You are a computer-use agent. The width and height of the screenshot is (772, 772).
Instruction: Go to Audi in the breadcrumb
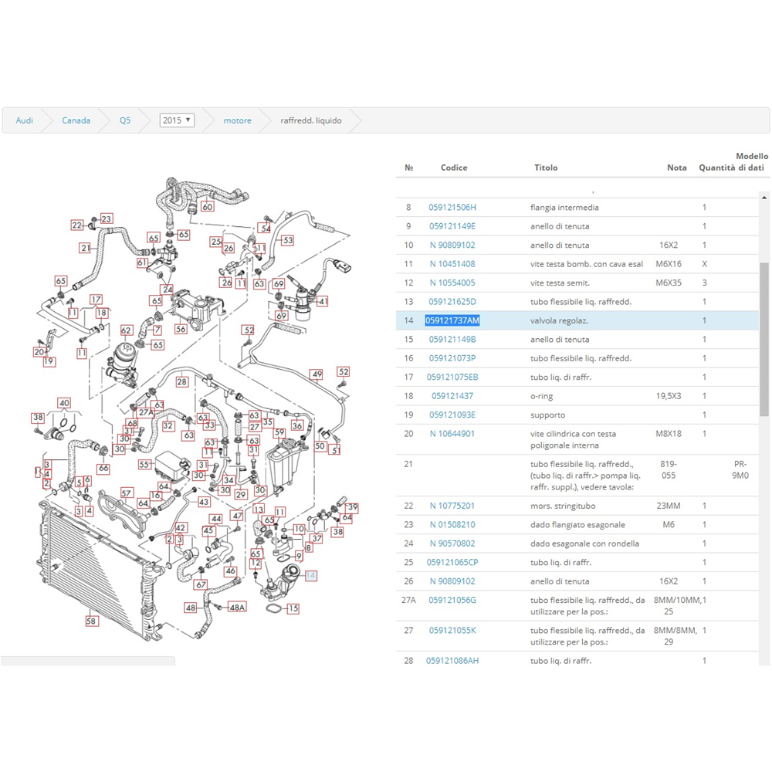(x=25, y=120)
